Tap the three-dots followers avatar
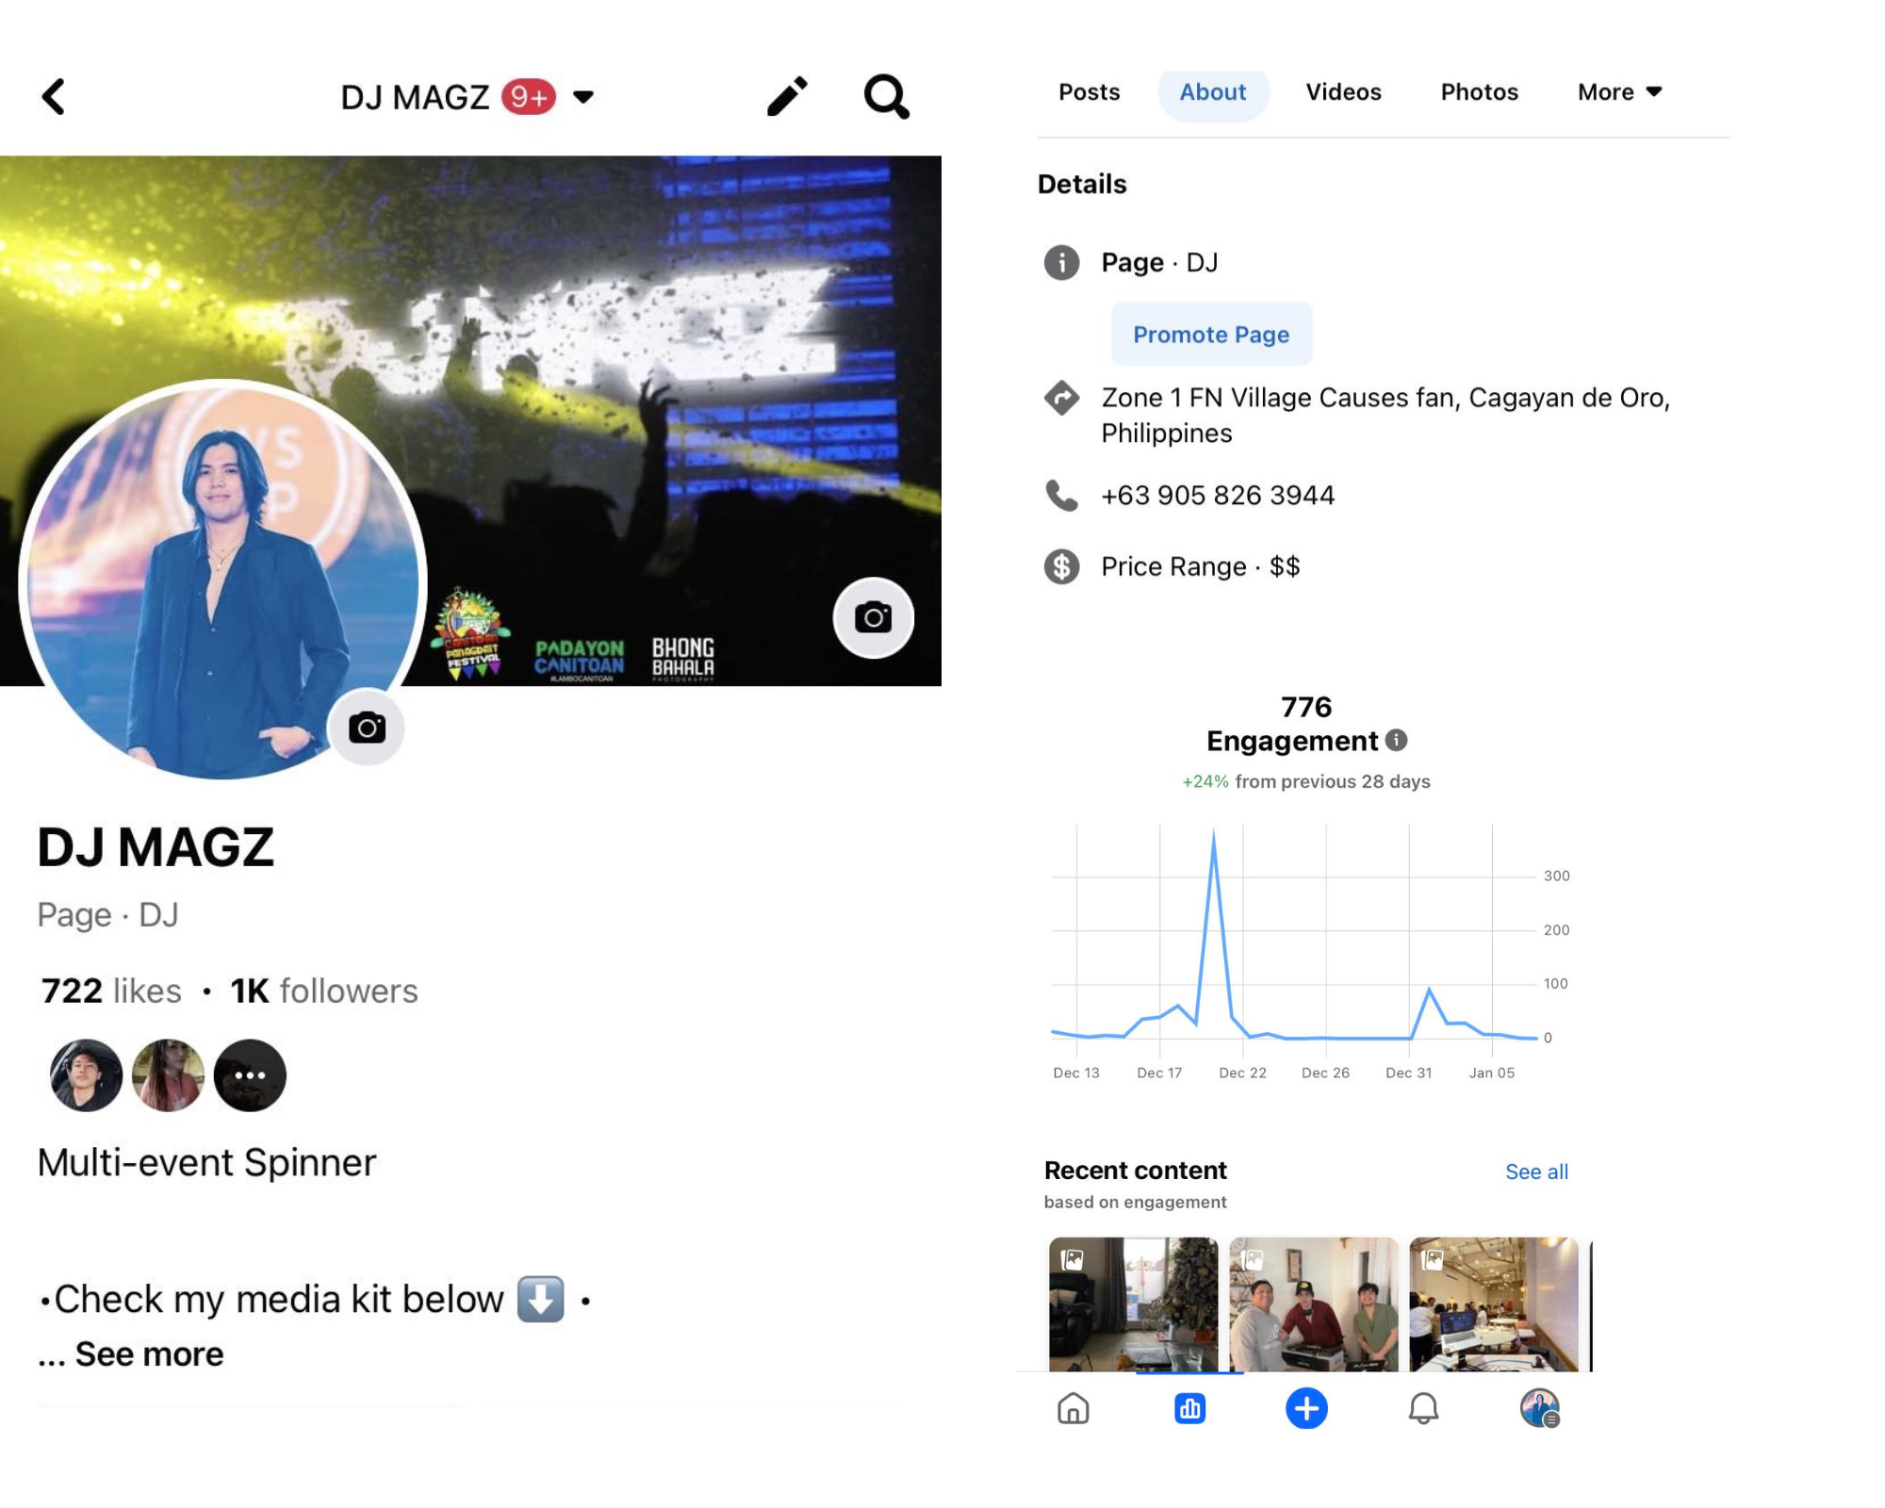1885x1508 pixels. point(250,1075)
